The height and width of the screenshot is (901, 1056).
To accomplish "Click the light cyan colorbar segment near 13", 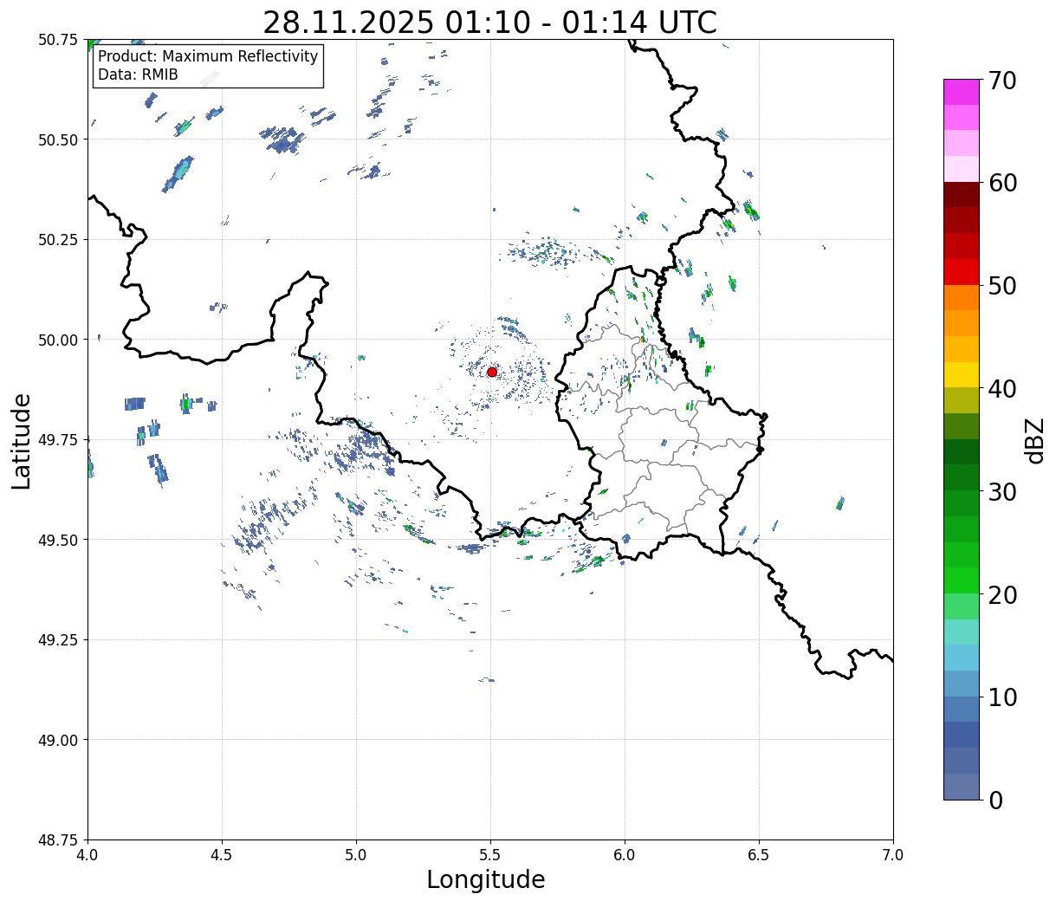I will pos(962,658).
